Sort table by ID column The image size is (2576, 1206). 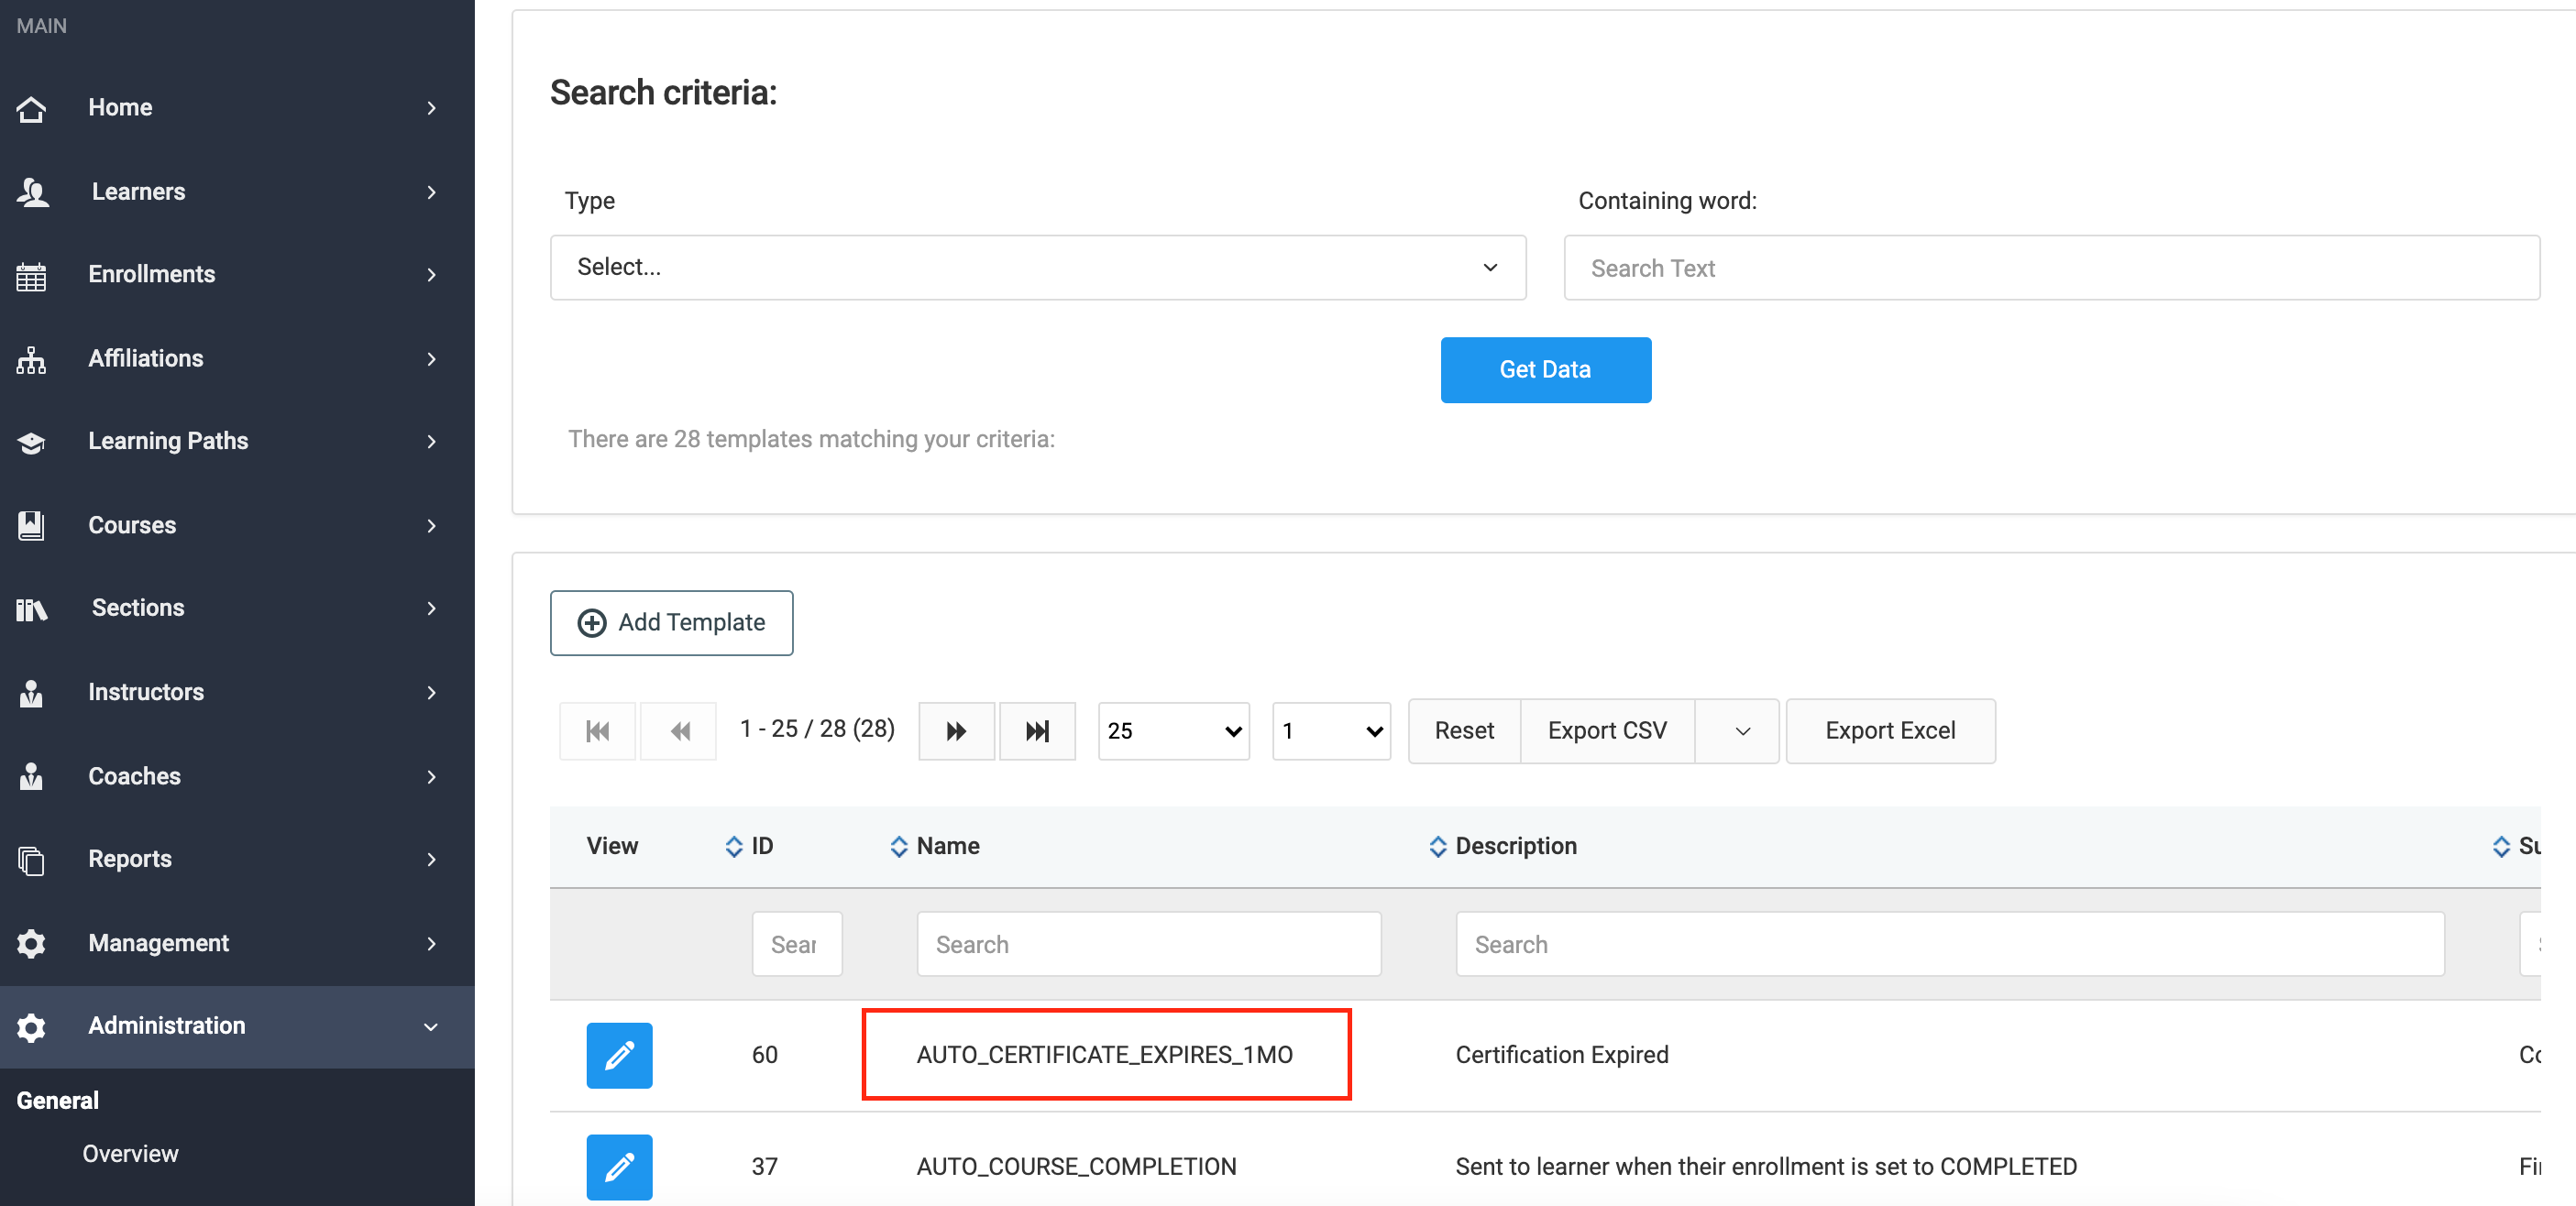749,846
